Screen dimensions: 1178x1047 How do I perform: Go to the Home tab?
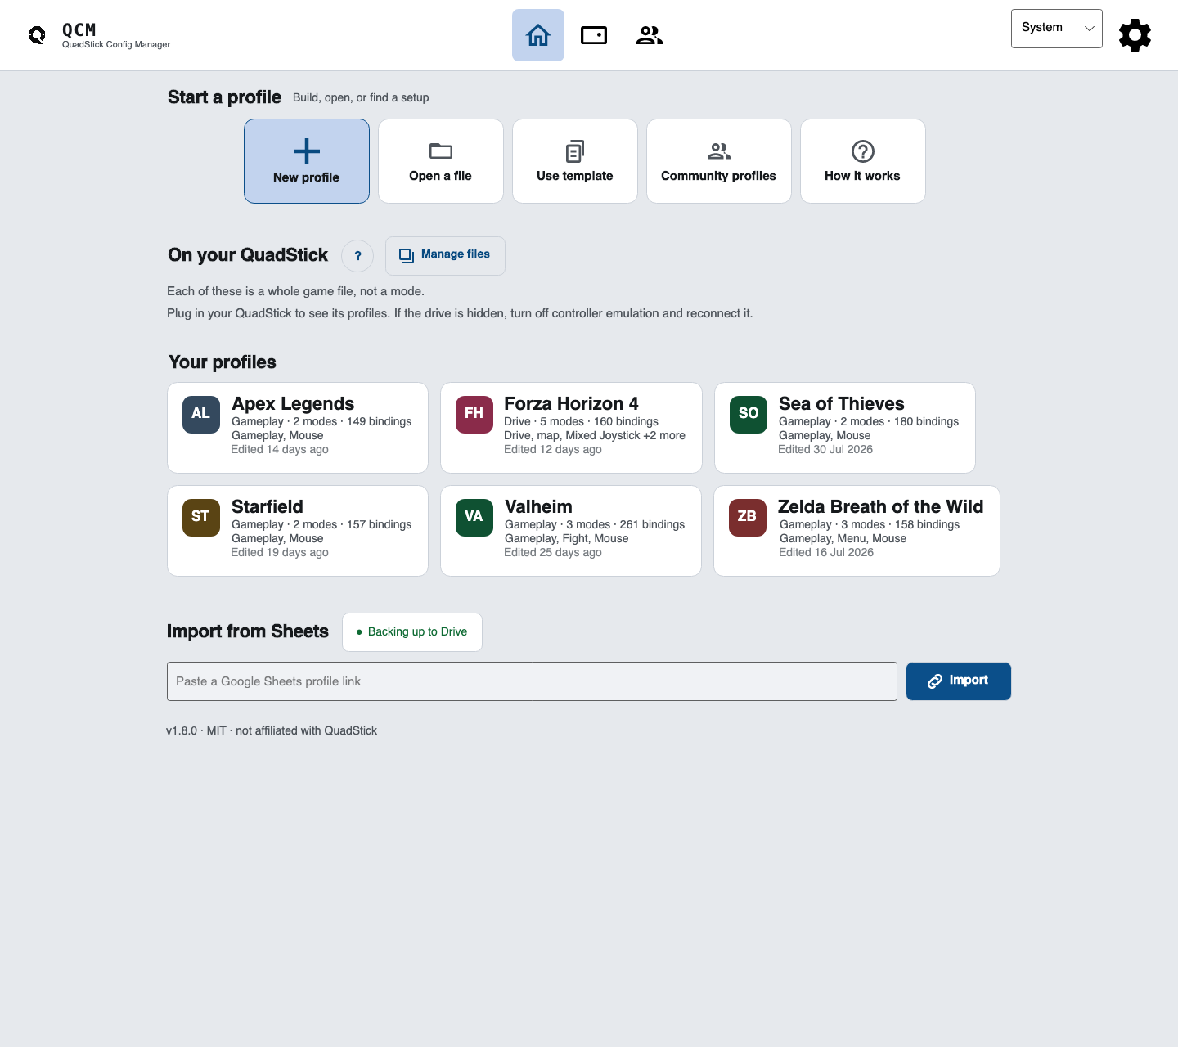(538, 35)
